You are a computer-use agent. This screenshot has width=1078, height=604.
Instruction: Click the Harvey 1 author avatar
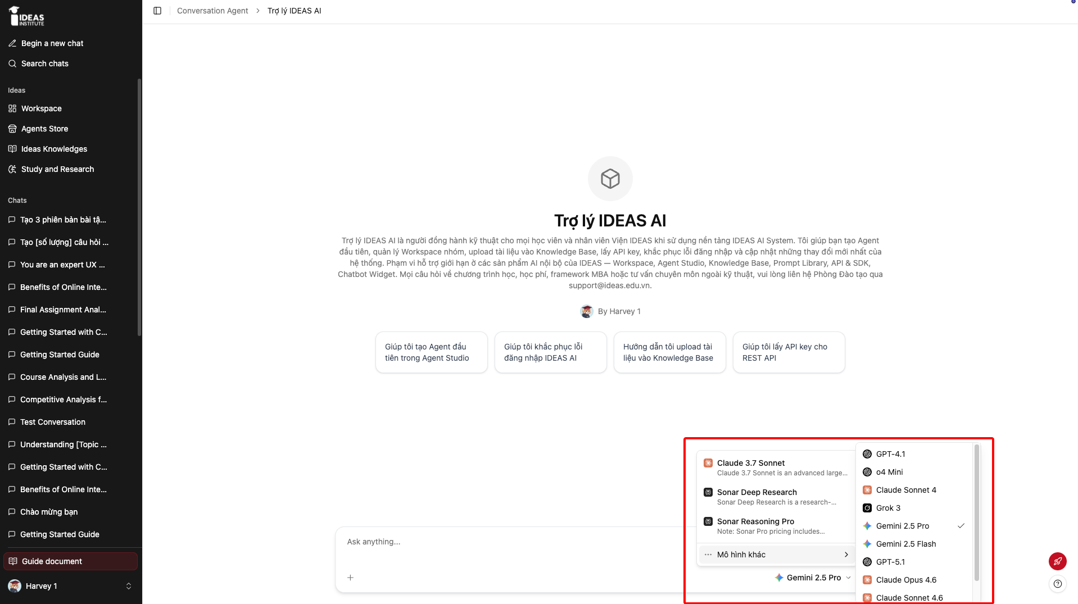click(x=586, y=311)
